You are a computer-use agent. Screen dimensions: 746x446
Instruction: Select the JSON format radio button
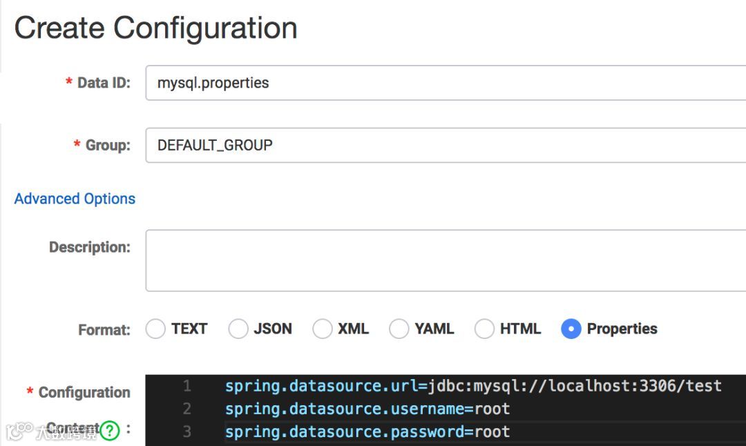coord(238,329)
